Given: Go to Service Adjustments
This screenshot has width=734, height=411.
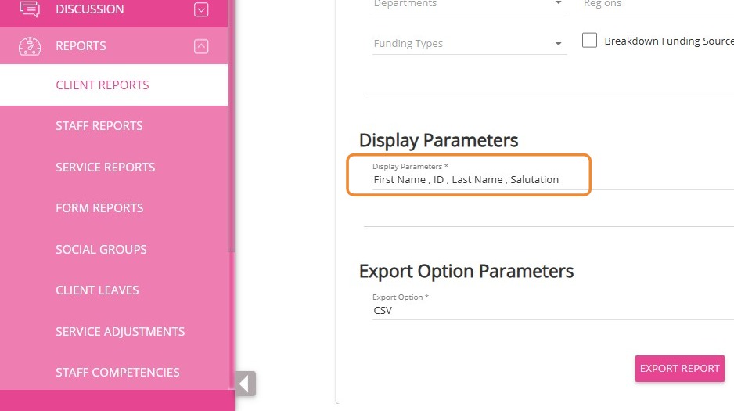Looking at the screenshot, I should click(121, 332).
